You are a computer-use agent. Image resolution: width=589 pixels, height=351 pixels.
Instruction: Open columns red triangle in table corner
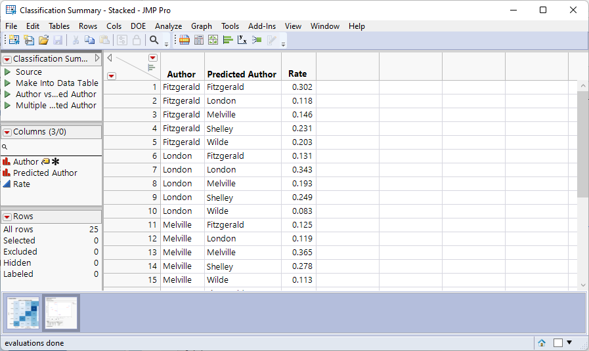pos(153,58)
